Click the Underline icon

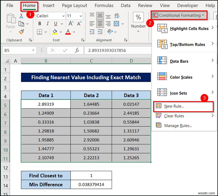[x=55, y=23]
